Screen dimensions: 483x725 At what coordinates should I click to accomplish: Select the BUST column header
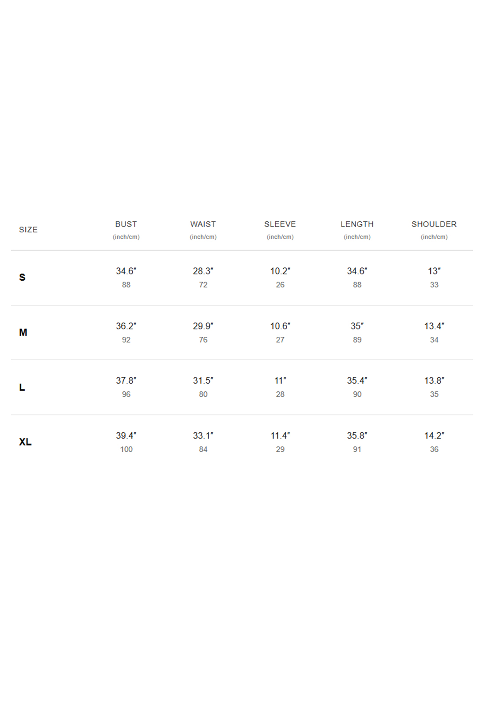click(126, 224)
